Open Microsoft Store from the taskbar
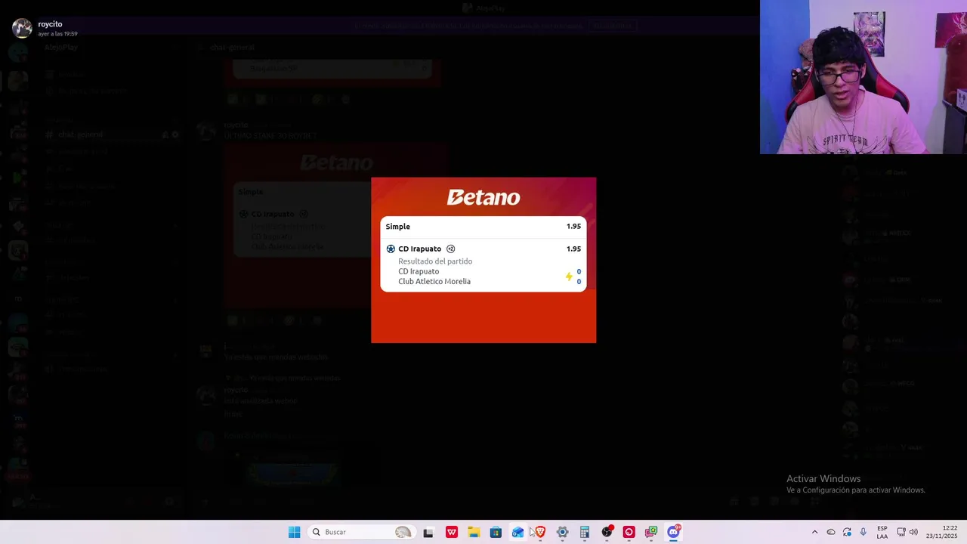Image resolution: width=967 pixels, height=544 pixels. pyautogui.click(x=496, y=532)
